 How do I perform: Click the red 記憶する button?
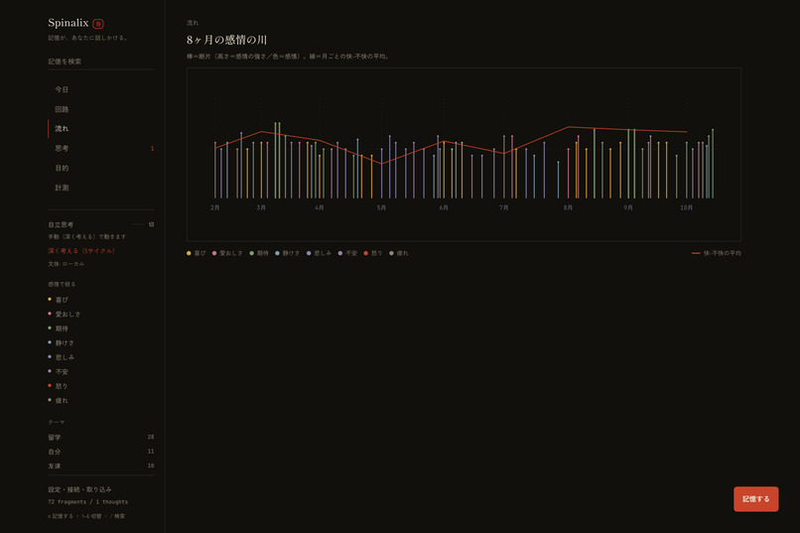(755, 499)
